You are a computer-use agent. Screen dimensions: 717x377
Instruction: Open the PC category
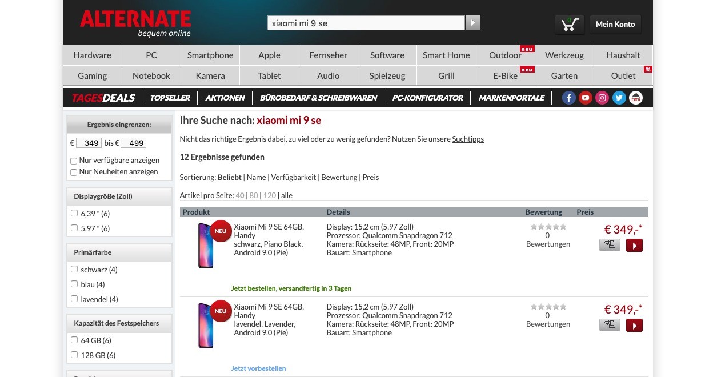pyautogui.click(x=151, y=55)
